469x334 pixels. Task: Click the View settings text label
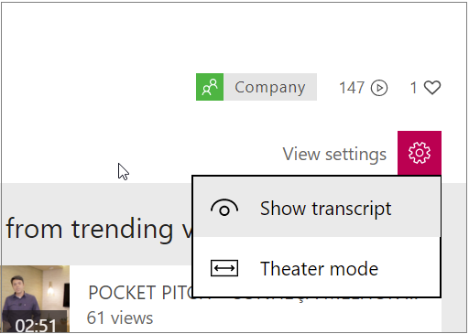[x=334, y=154]
